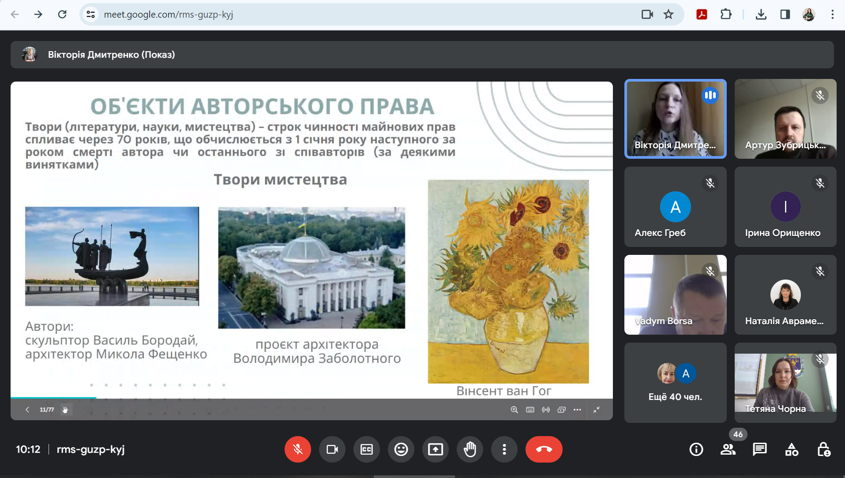The width and height of the screenshot is (845, 478).
Task: Click the address bar URL
Action: [x=169, y=14]
